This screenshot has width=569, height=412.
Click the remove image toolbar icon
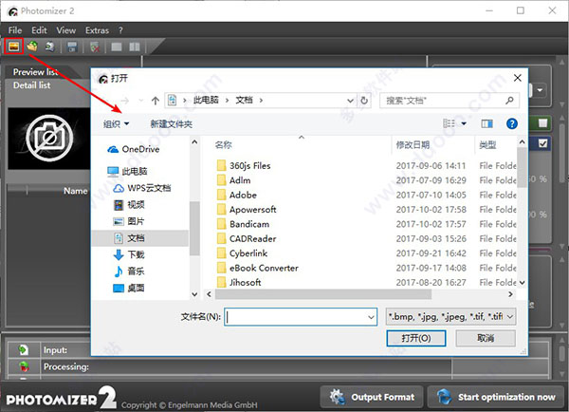click(94, 47)
